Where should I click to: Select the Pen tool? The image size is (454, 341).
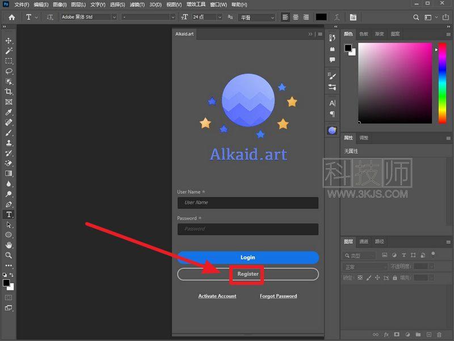point(9,204)
